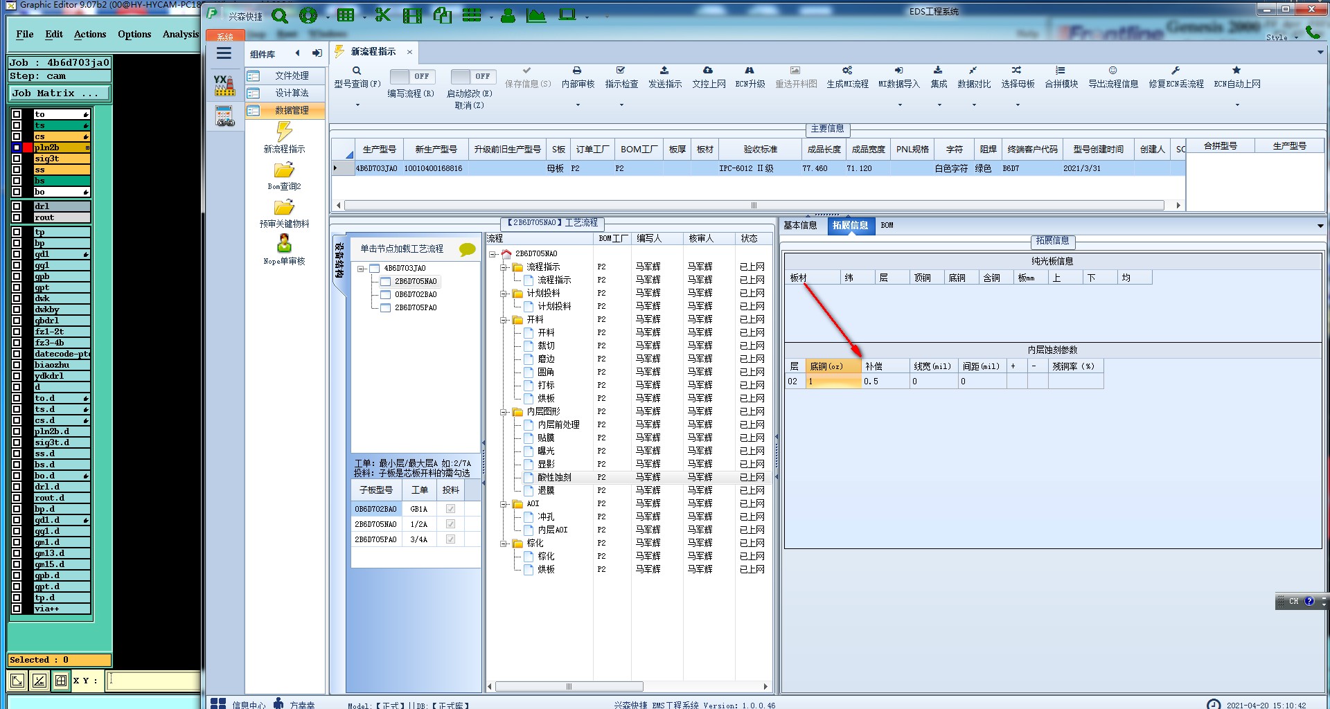Click 底铜(oz) value cell for layer 02
The height and width of the screenshot is (709, 1330).
click(x=833, y=382)
